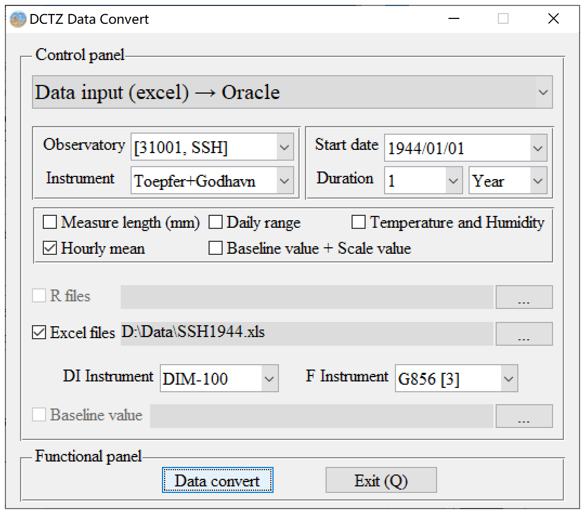Screen dimensions: 585x514
Task: Click the Exit (Q) button
Action: 381,480
